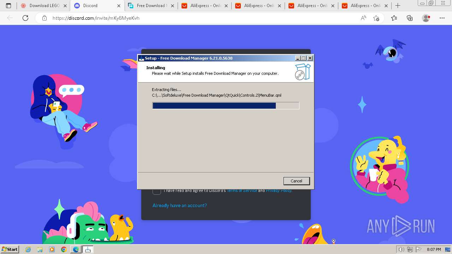
Task: Switch to Setup installer taskbar button
Action: click(88, 249)
